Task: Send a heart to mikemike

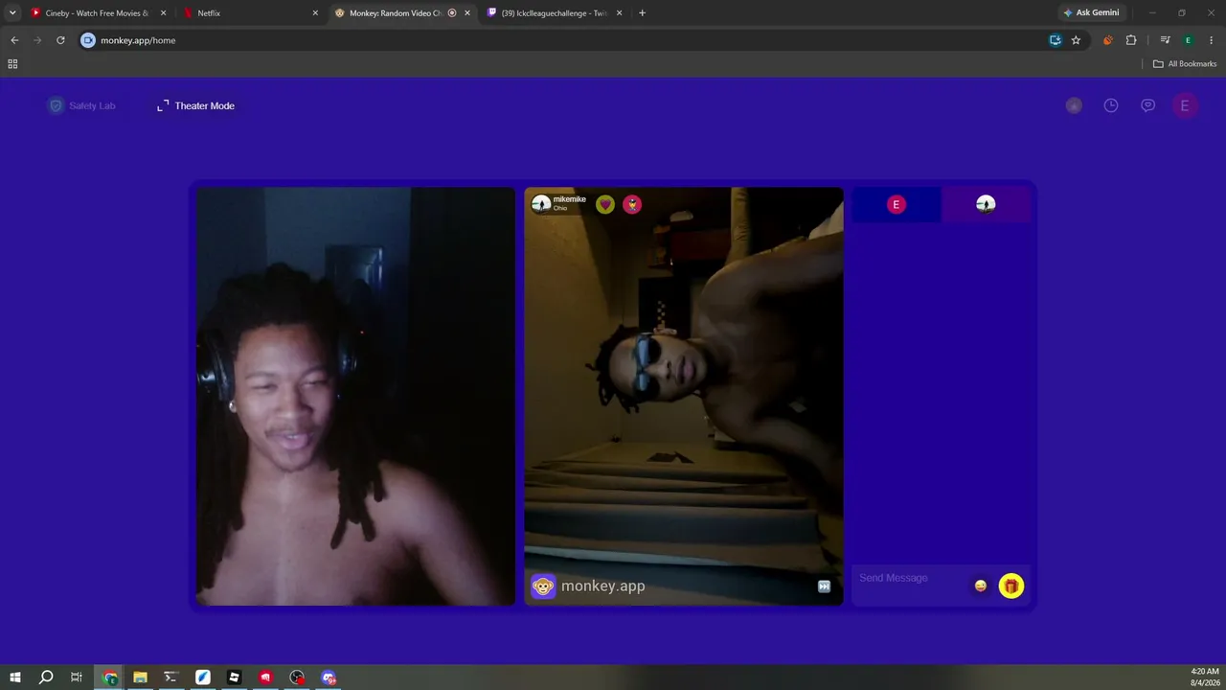Action: click(605, 204)
